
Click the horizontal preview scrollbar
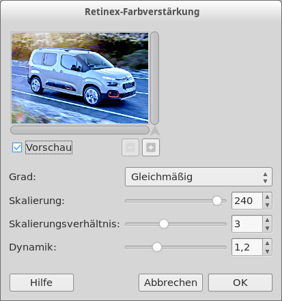click(80, 130)
